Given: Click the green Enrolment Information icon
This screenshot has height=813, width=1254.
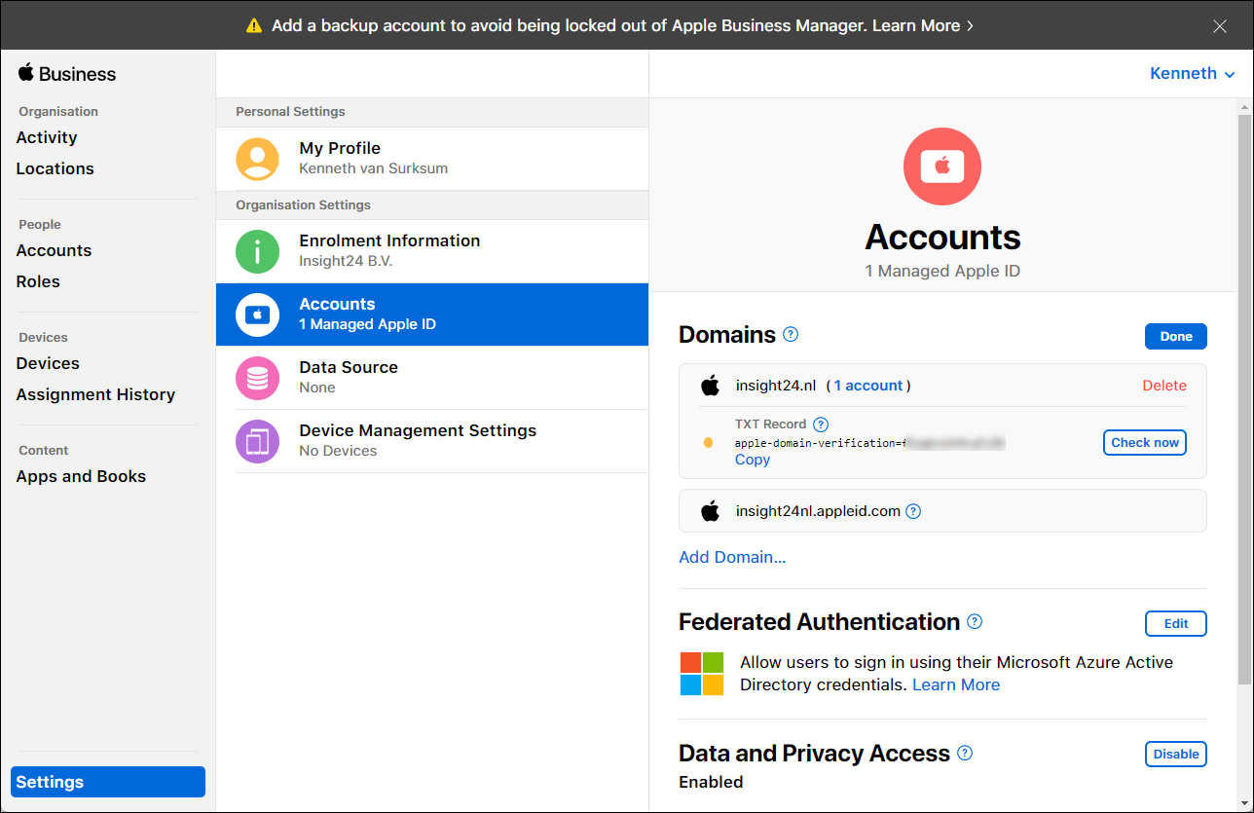Looking at the screenshot, I should point(257,251).
